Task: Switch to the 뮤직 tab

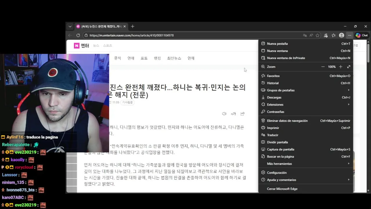Action: click(118, 58)
